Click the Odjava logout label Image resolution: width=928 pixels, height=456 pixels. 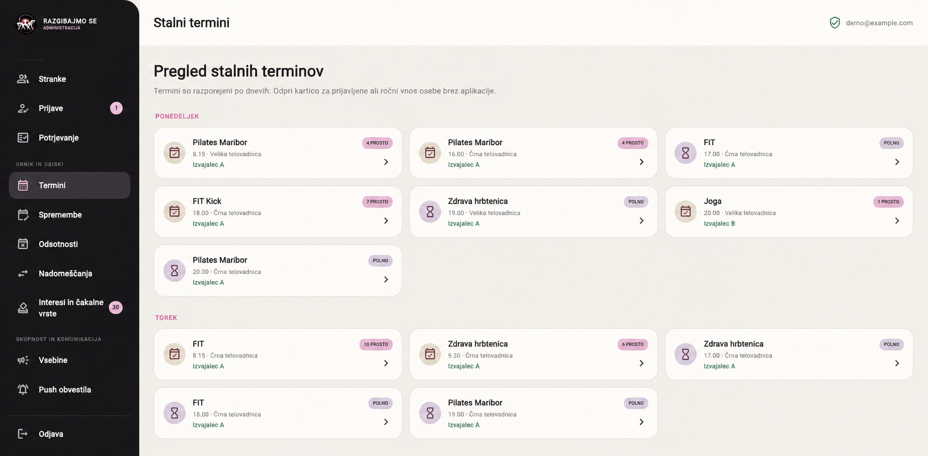click(x=51, y=434)
